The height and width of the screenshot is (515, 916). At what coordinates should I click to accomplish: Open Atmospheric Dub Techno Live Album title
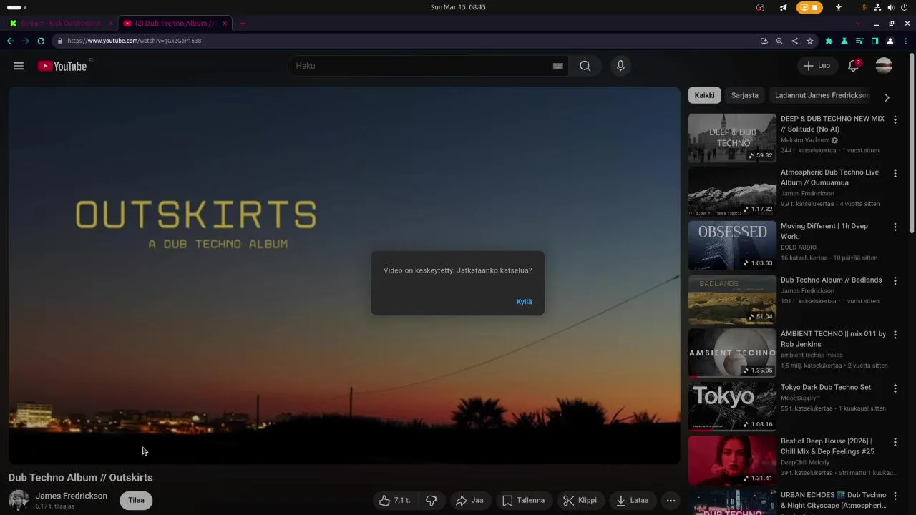[x=829, y=177]
